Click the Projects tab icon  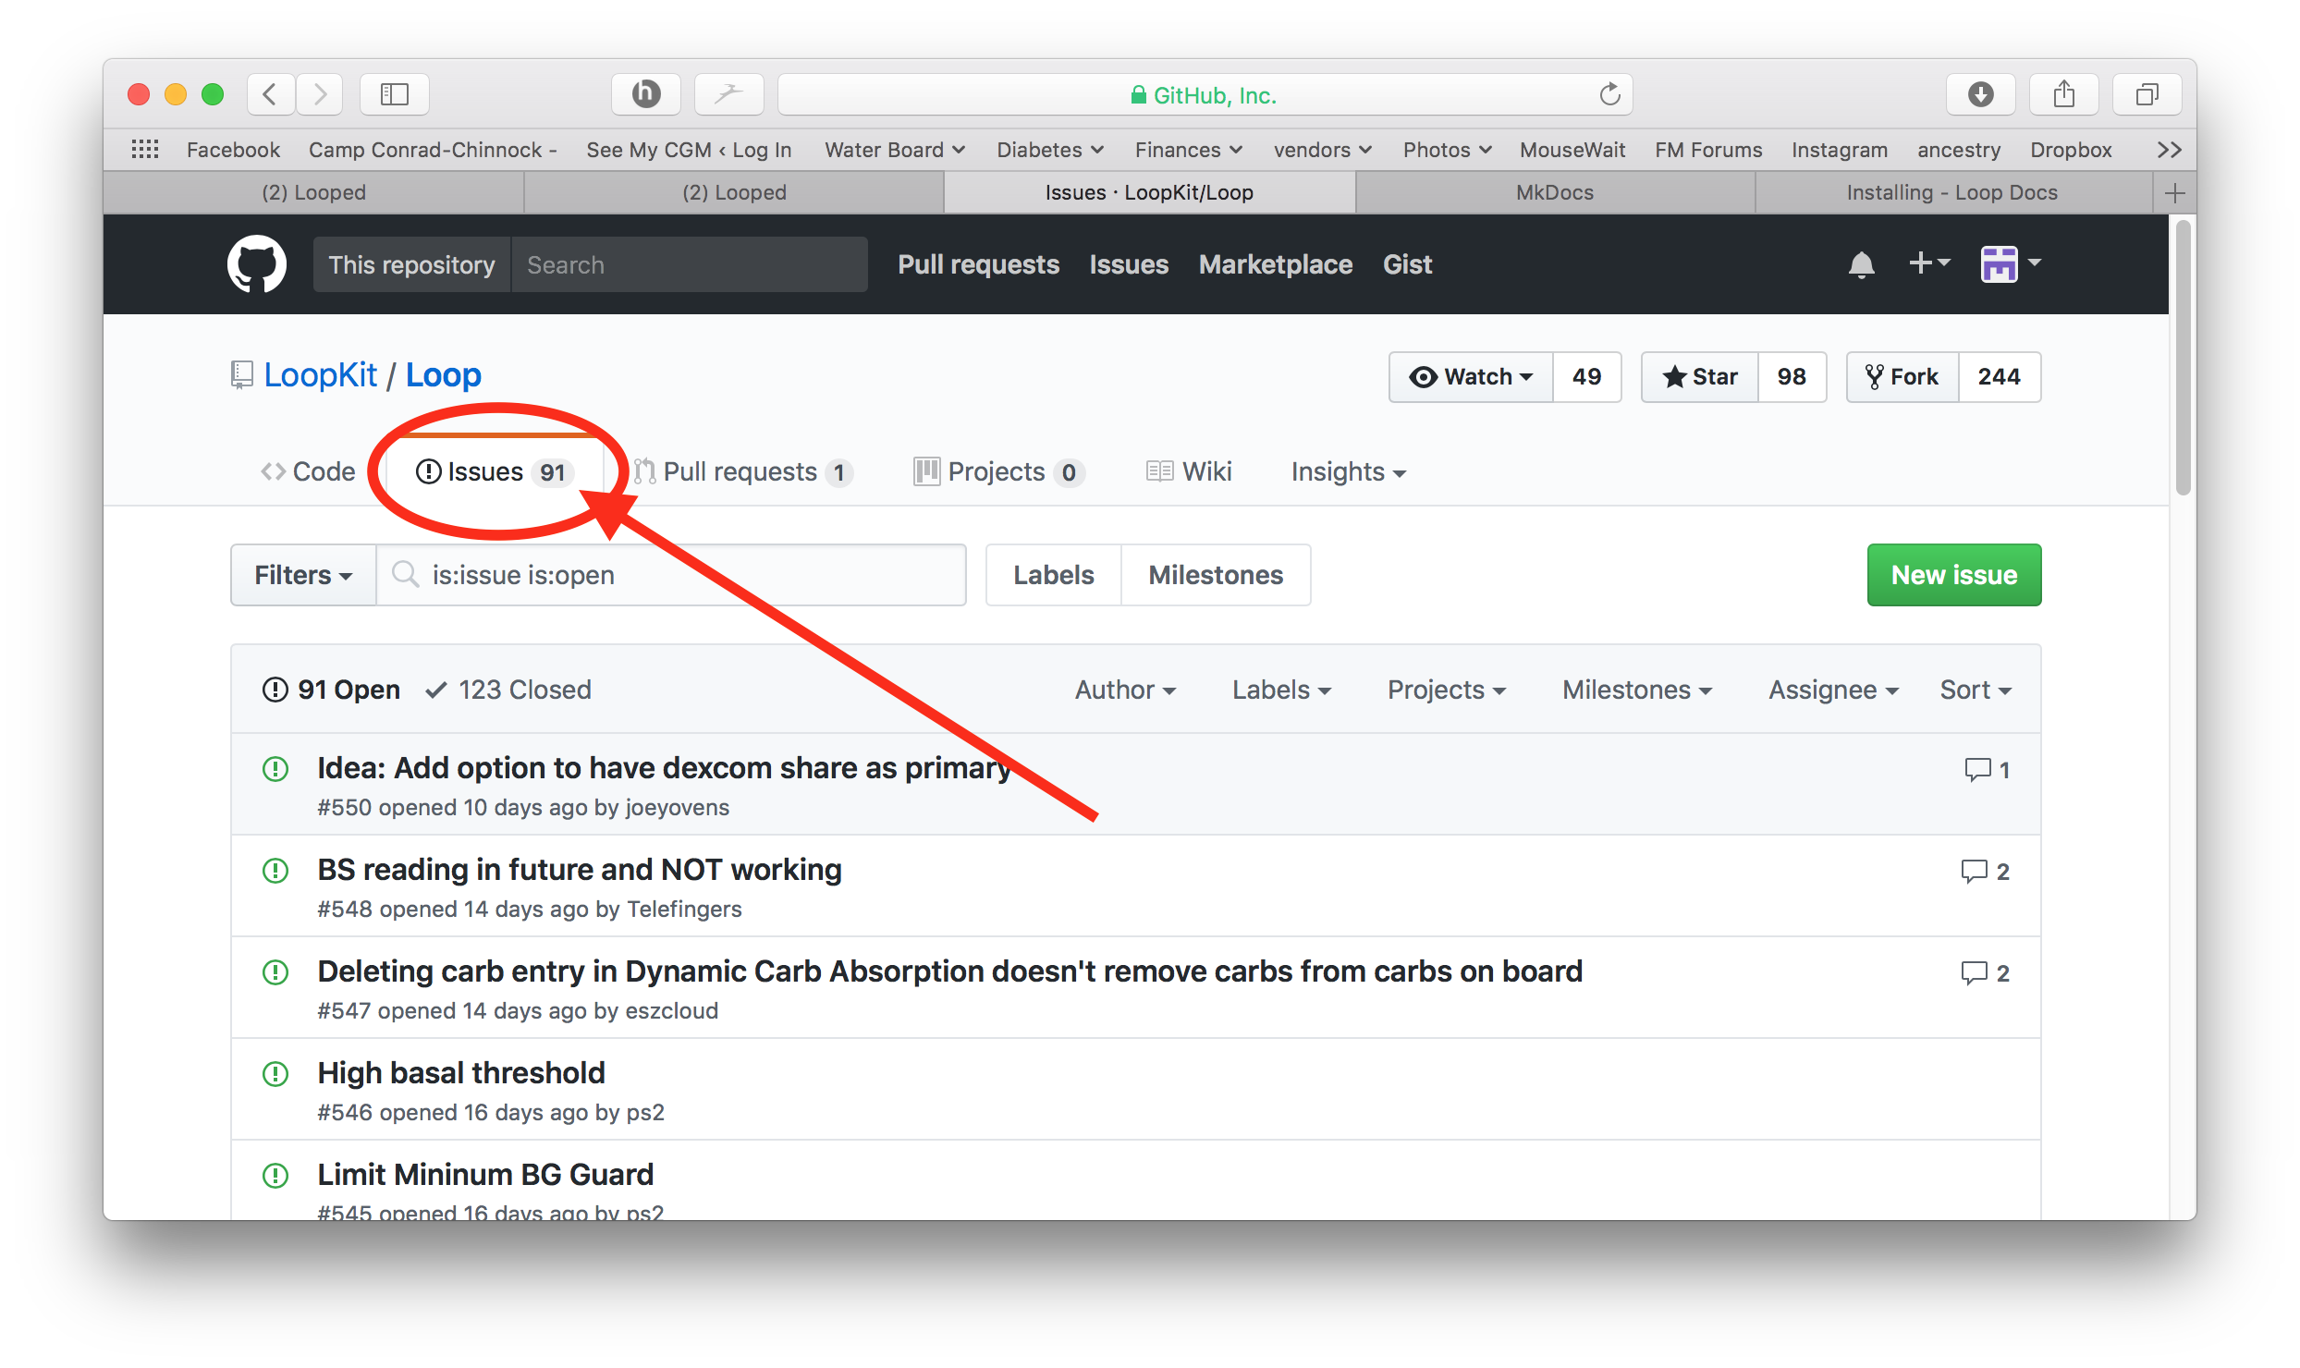pos(921,469)
